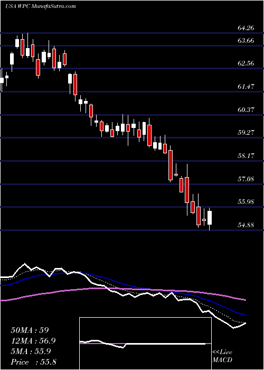264x370 pixels.
Task: Click the blue 12MA curve
Action: coord(123,284)
